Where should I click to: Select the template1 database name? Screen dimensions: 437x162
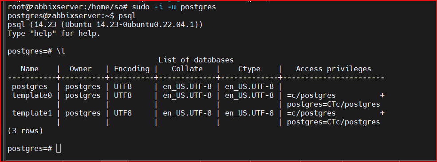(32, 113)
